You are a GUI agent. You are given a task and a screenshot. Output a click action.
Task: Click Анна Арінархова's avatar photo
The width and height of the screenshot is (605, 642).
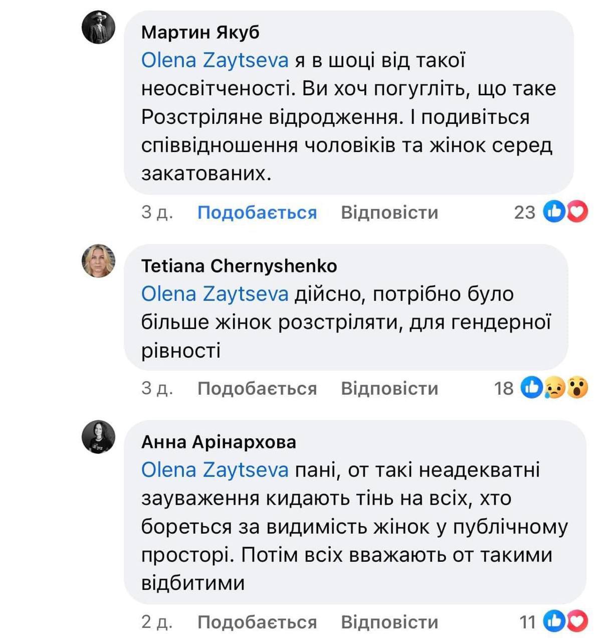98,437
